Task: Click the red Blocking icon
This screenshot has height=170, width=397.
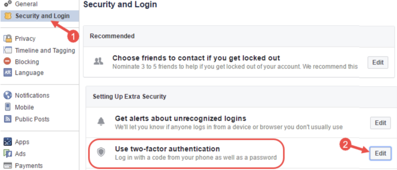Action: [8, 62]
